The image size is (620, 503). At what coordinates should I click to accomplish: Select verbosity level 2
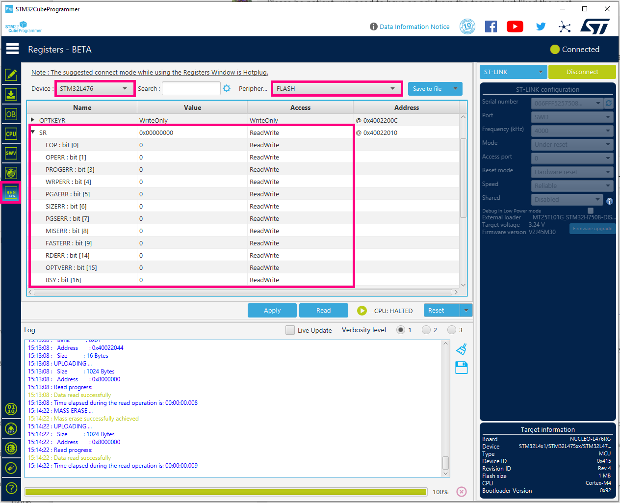tap(427, 330)
